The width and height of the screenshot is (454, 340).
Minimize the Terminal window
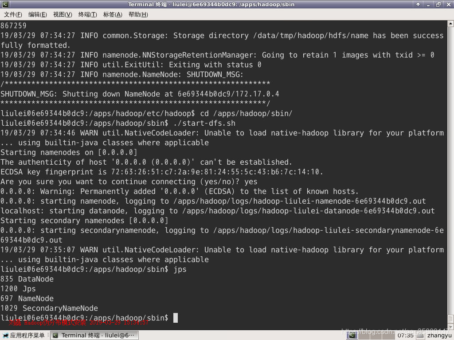(428, 4)
